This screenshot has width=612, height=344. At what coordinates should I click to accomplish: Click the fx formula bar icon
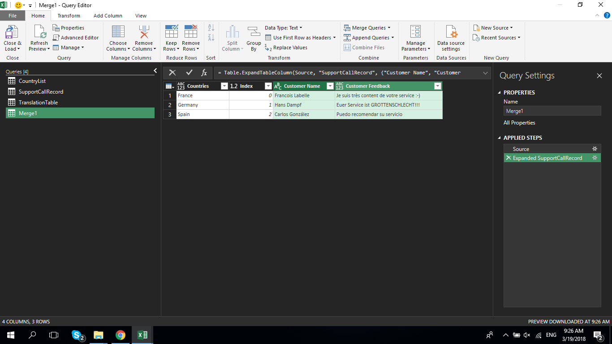(204, 72)
